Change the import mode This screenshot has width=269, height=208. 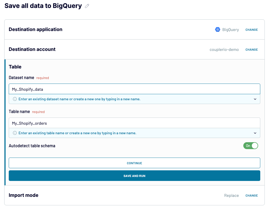(252, 196)
